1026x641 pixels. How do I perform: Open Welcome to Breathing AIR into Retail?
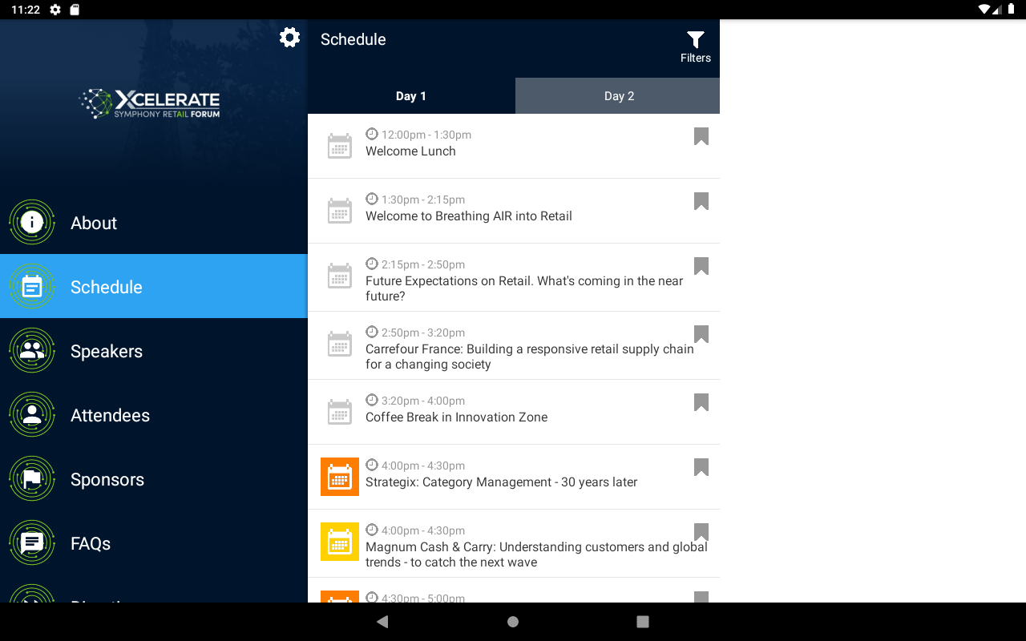coord(469,216)
